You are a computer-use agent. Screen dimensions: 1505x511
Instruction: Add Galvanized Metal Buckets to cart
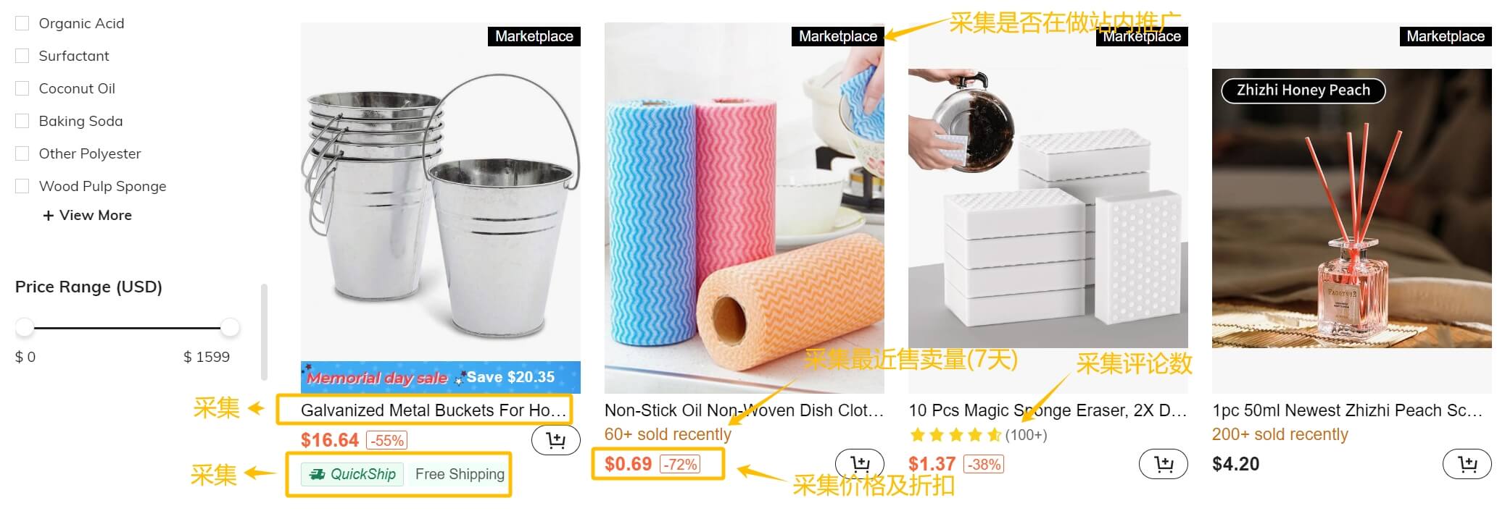tap(556, 440)
